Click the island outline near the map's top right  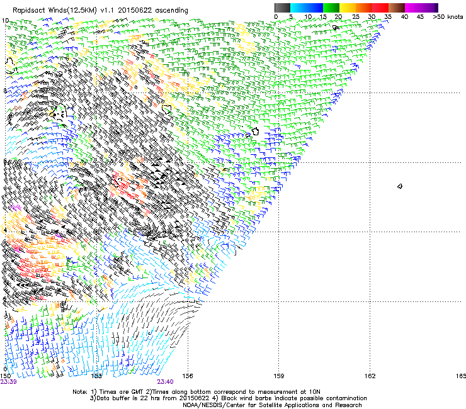coord(336,28)
